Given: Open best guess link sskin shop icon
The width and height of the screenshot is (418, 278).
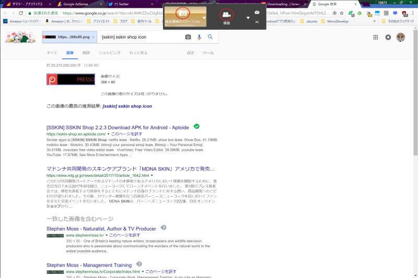Looking at the screenshot, I should 127,106.
